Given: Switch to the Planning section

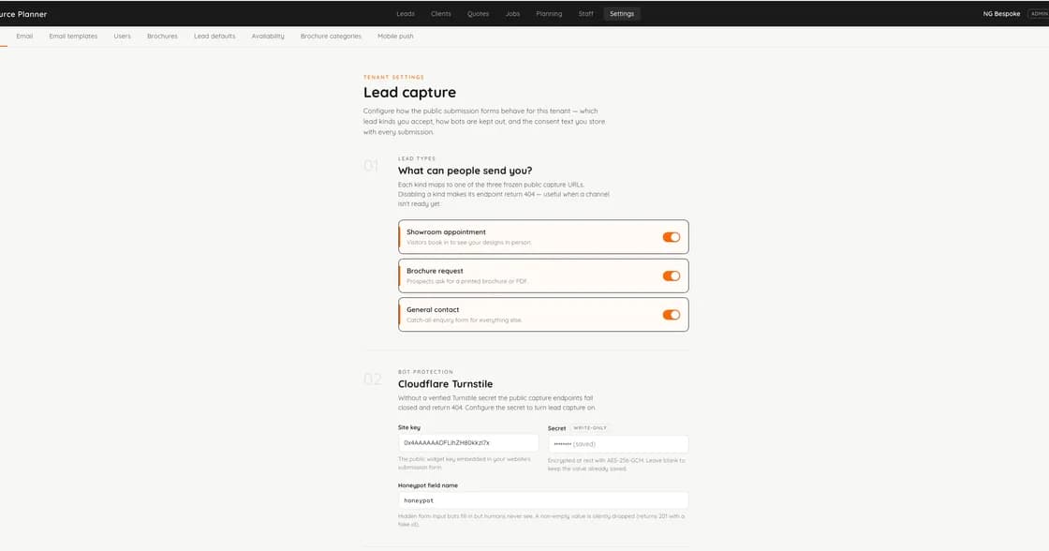Looking at the screenshot, I should (549, 13).
